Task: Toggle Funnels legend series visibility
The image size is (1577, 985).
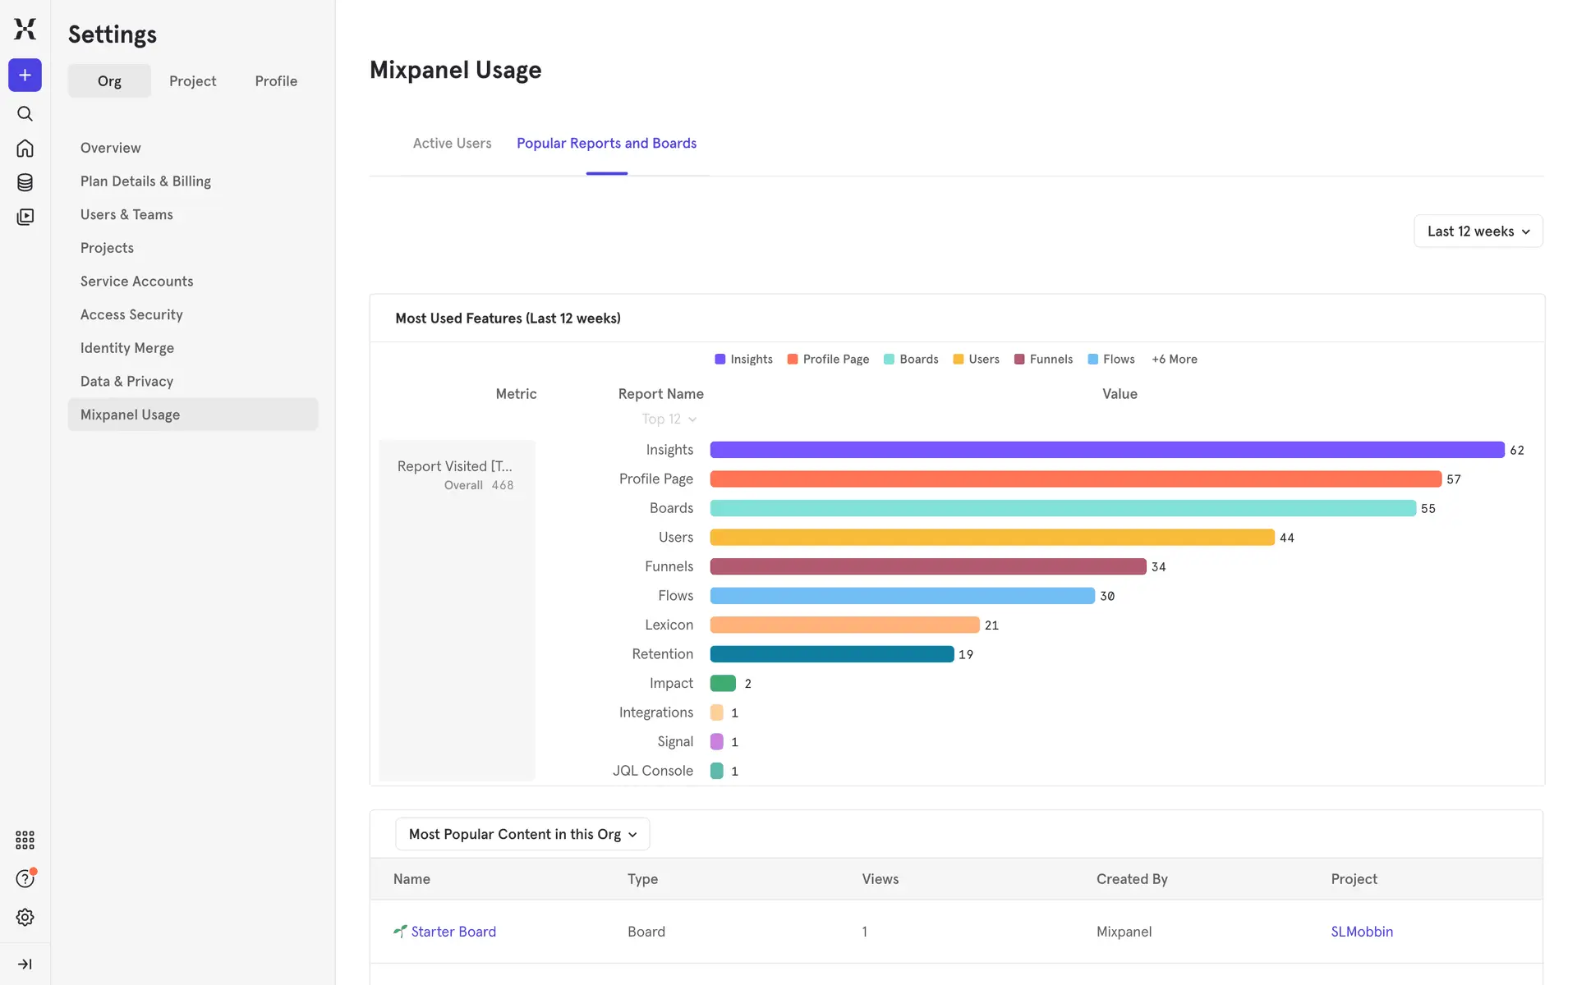Action: click(1043, 360)
